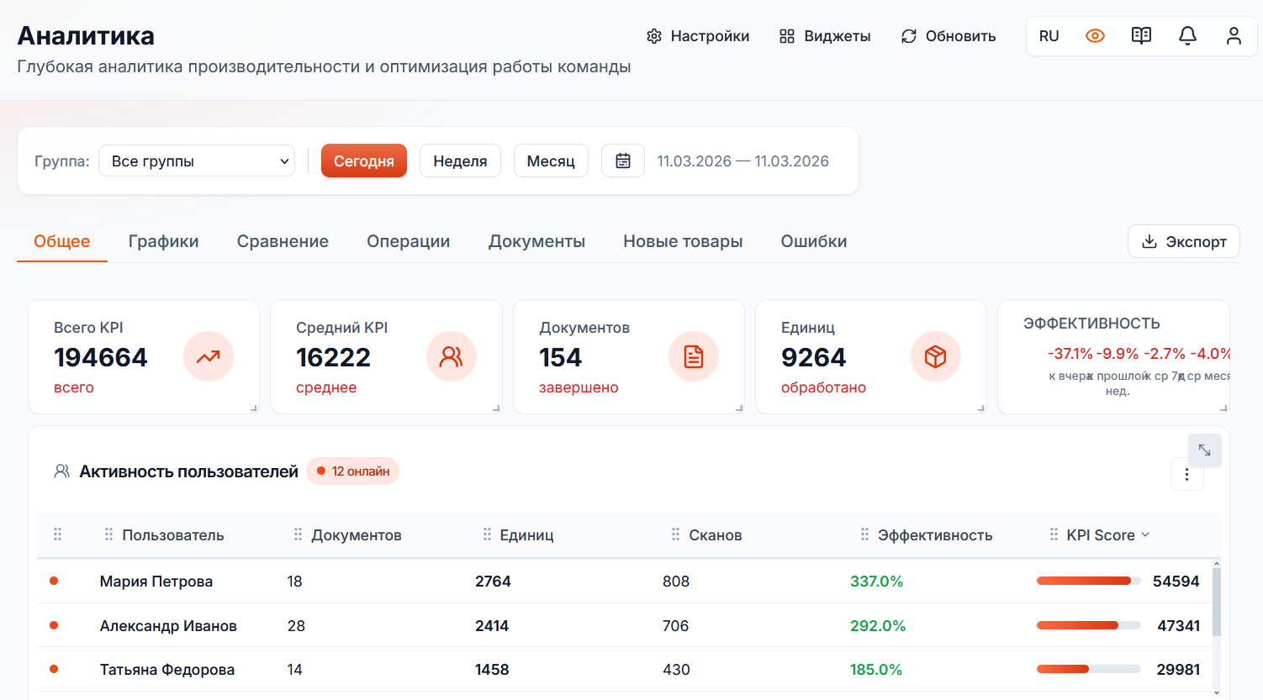
Task: Open the user profile icon
Action: tap(1234, 36)
